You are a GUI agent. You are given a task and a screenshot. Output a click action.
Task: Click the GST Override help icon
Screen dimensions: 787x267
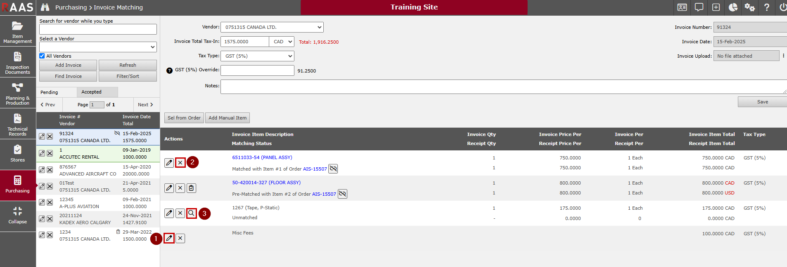click(169, 70)
